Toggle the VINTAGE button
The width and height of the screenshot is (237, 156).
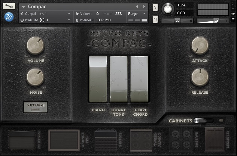point(36,107)
